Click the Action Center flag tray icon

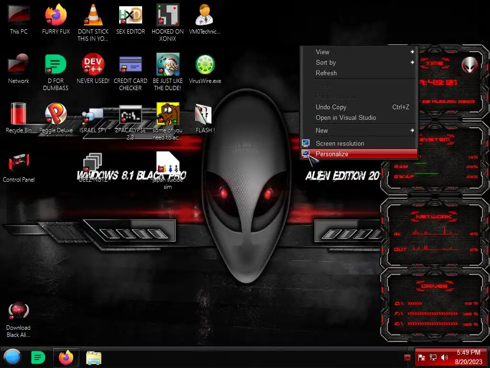(x=421, y=357)
